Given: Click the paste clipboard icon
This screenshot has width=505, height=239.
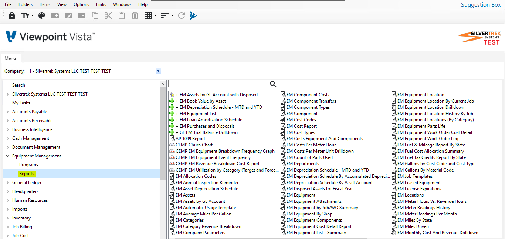Looking at the screenshot, I should (x=122, y=15).
